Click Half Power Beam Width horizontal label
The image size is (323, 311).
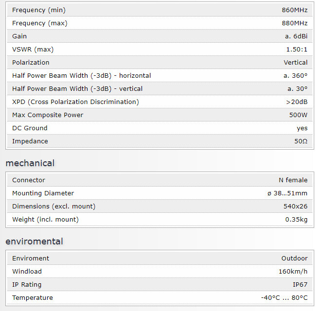(x=81, y=75)
